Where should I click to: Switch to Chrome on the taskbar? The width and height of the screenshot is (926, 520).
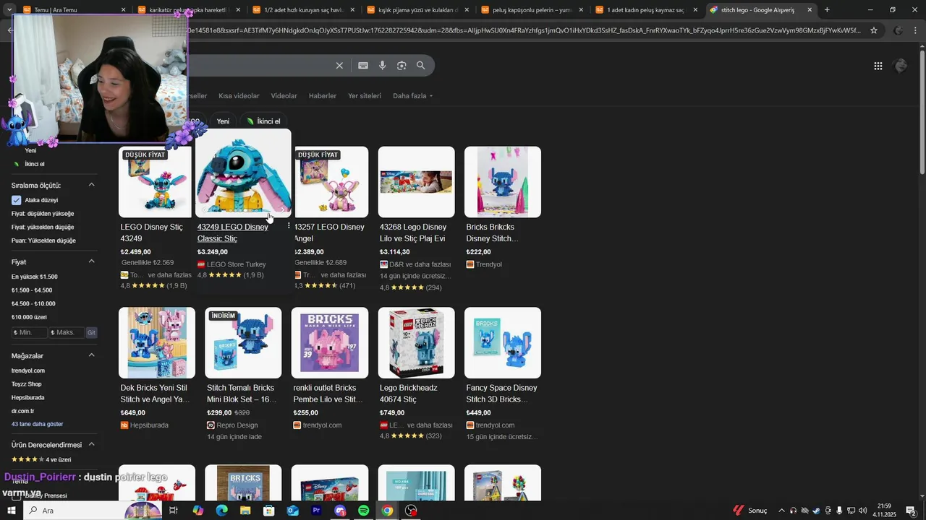(x=388, y=511)
